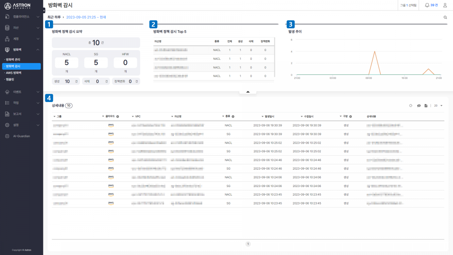Expand the 컴플라이언스 menu chevron
This screenshot has width=453, height=255.
(38, 17)
